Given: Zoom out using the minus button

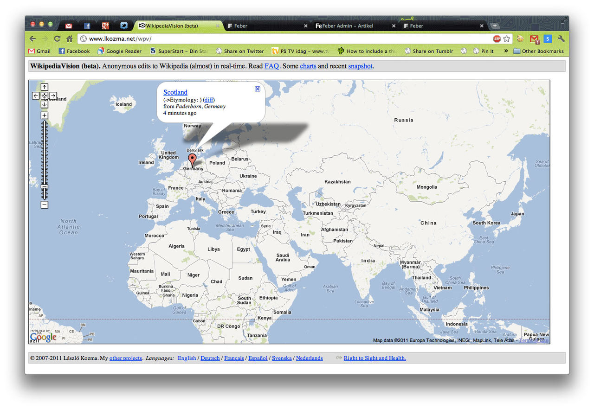Looking at the screenshot, I should [x=45, y=204].
